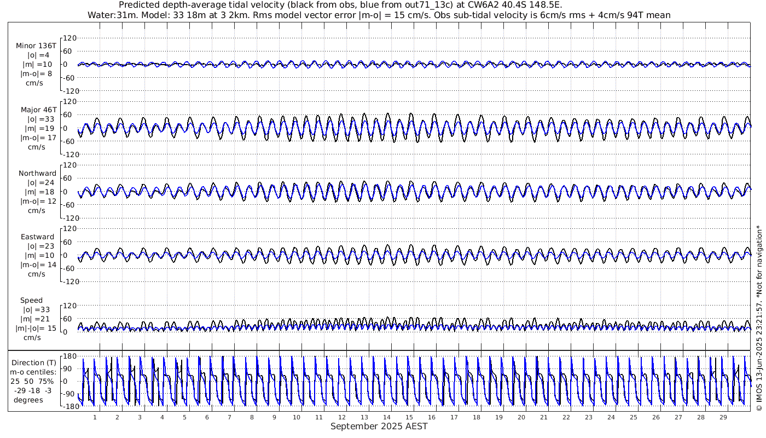This screenshot has height=438, width=766.
Task: Click the '-29 -18 -3' centile values
Action: [x=33, y=390]
